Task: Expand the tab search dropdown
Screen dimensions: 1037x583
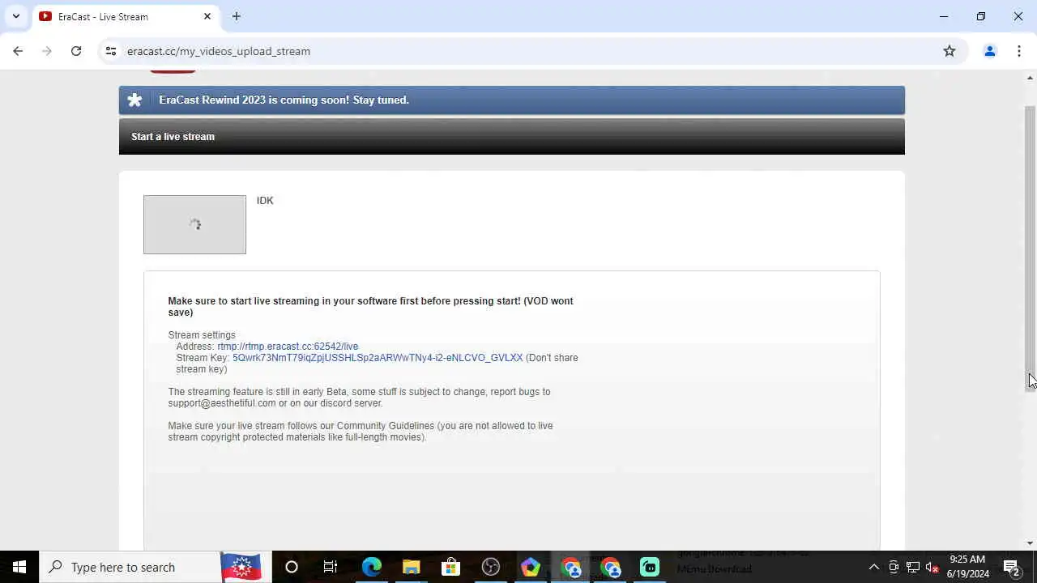Action: tap(15, 16)
